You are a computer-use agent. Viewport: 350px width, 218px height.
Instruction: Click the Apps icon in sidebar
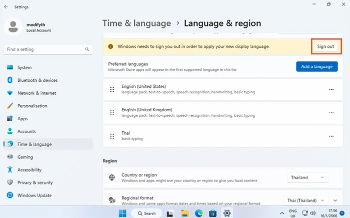tap(10, 118)
